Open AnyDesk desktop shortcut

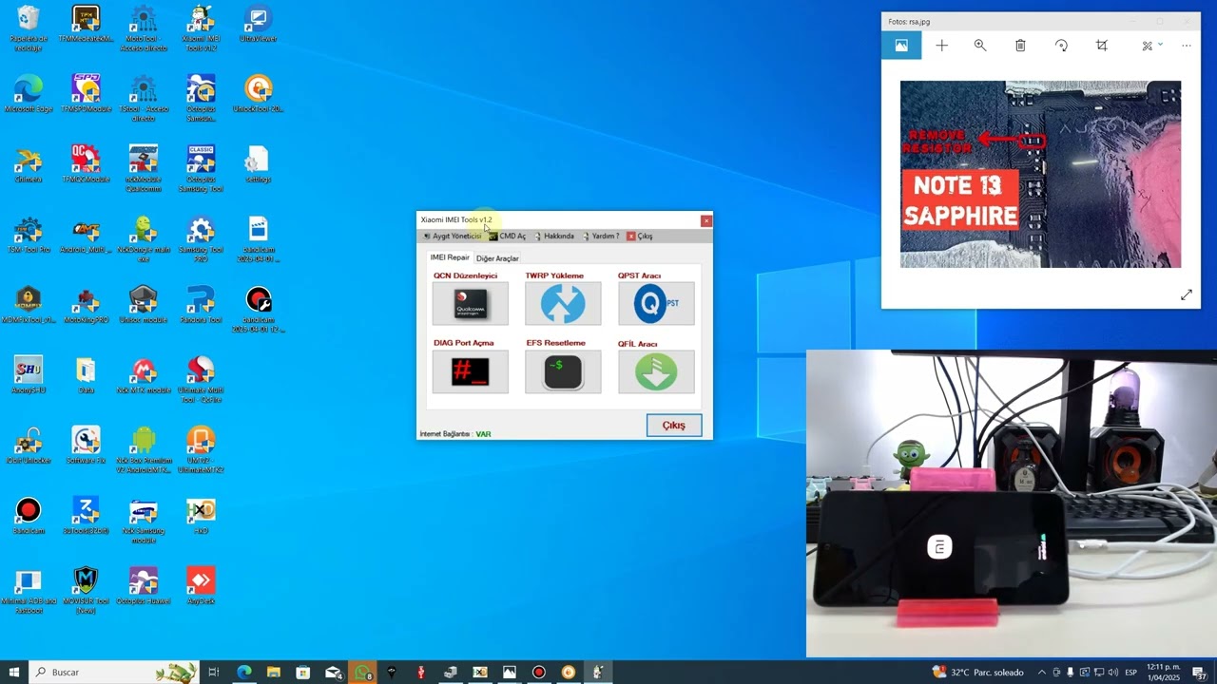pyautogui.click(x=201, y=586)
